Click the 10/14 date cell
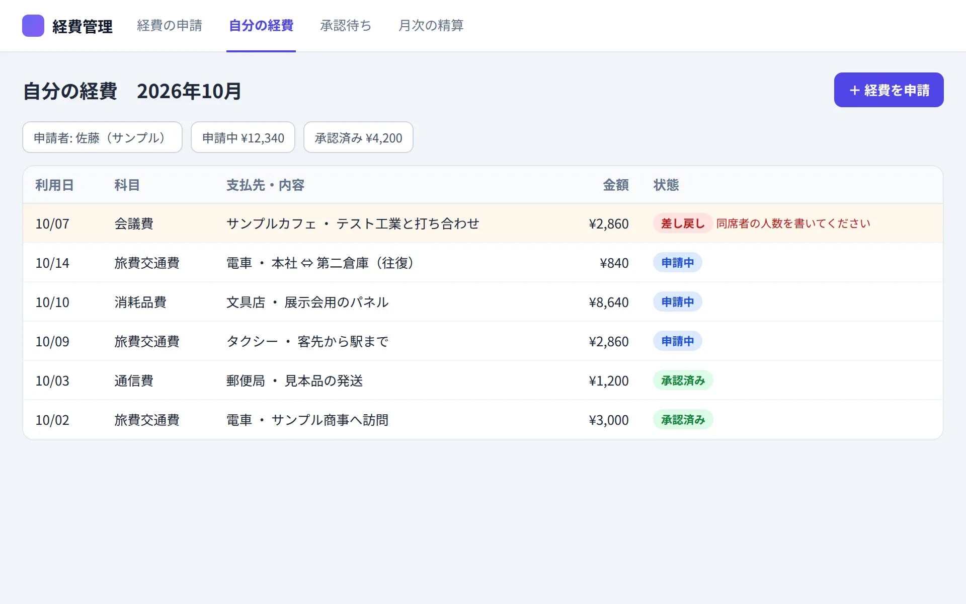 coord(52,263)
